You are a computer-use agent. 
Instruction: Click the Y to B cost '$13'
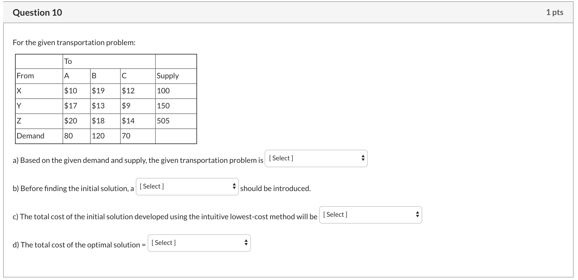(98, 106)
